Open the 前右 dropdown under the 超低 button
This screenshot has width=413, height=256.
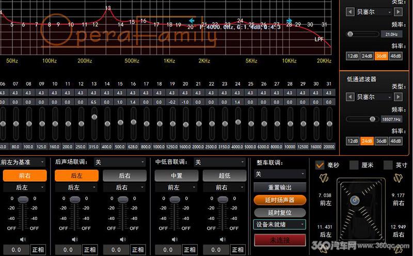pos(224,187)
